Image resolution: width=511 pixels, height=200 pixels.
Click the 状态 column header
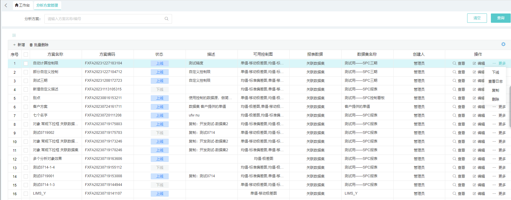coord(159,54)
